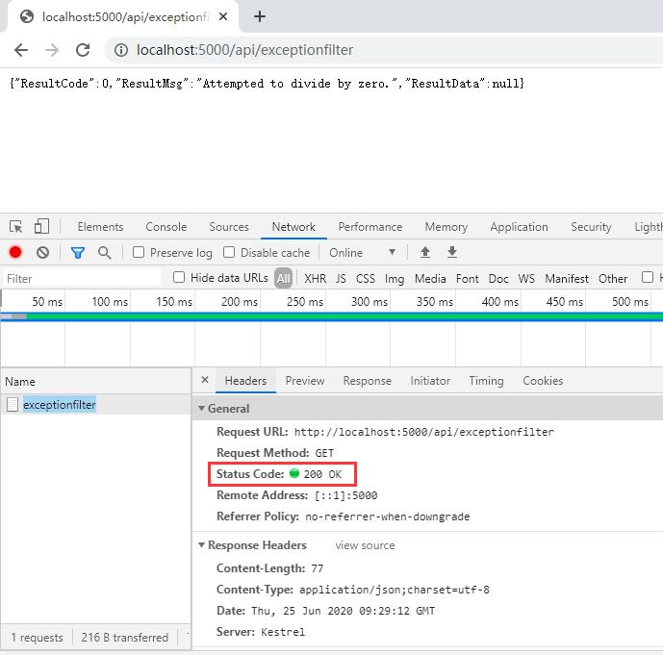Click the export HAR download arrow
663x655 pixels.
point(451,253)
